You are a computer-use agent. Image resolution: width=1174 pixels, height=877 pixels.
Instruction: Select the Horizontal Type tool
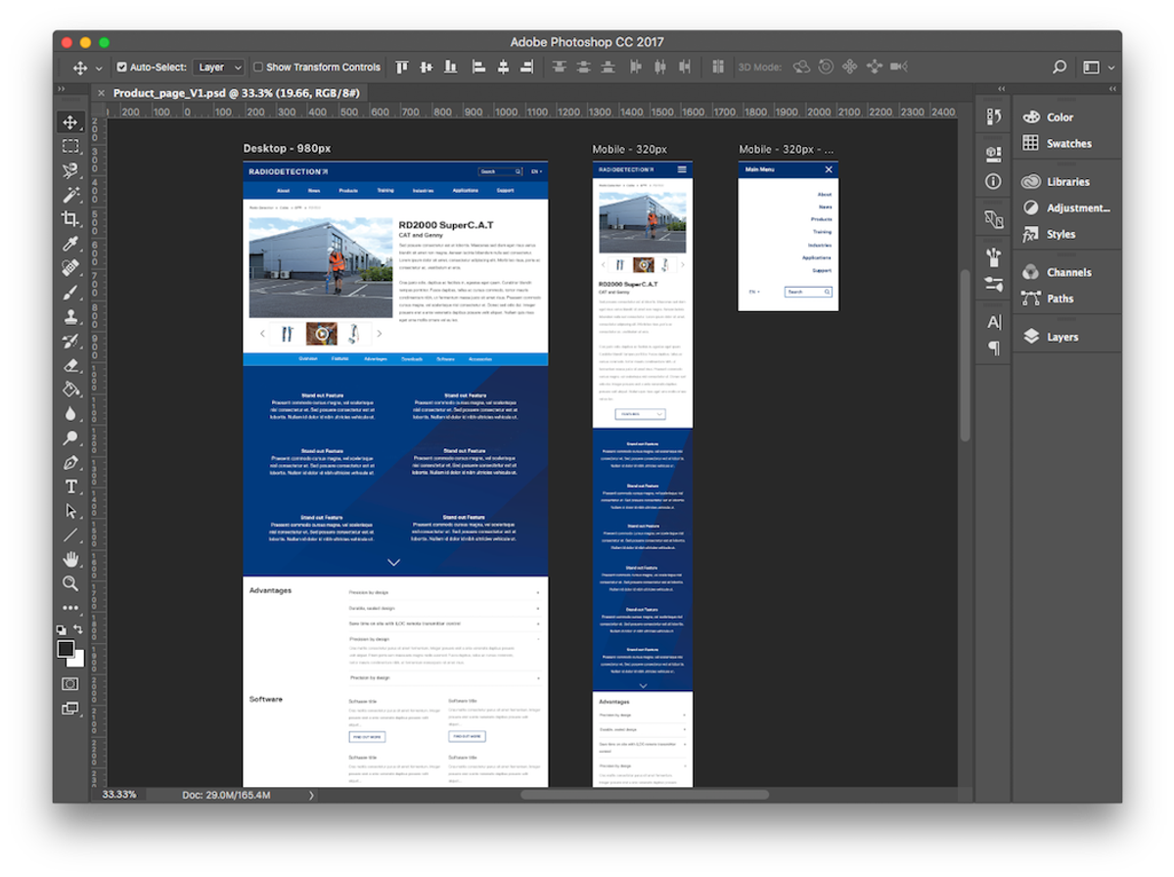(70, 486)
